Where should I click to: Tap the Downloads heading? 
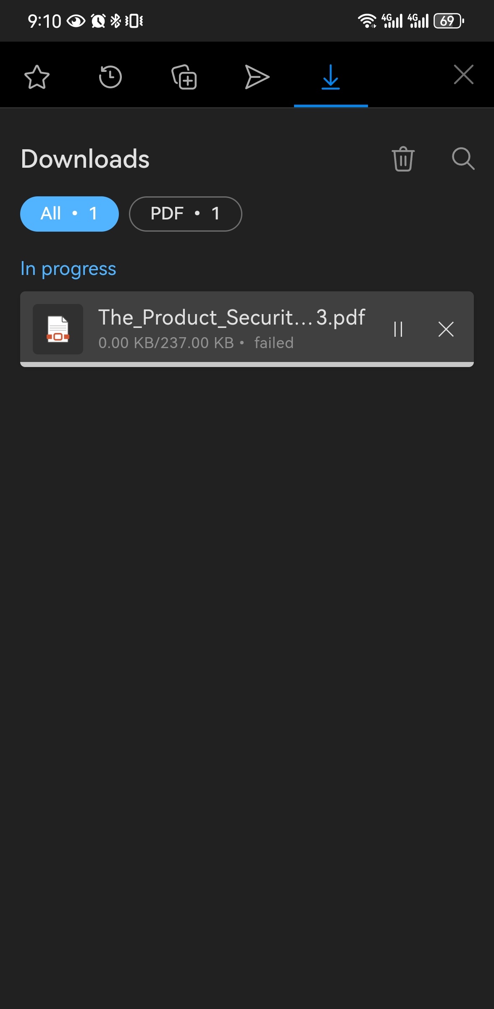pyautogui.click(x=85, y=159)
